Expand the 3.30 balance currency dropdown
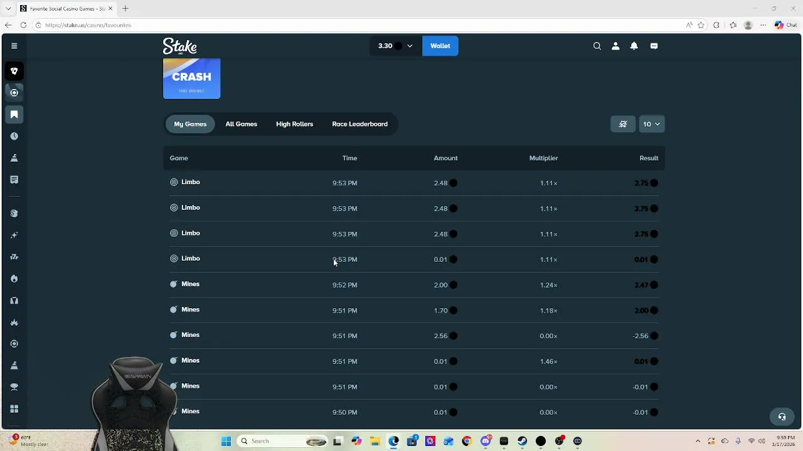 (x=396, y=46)
